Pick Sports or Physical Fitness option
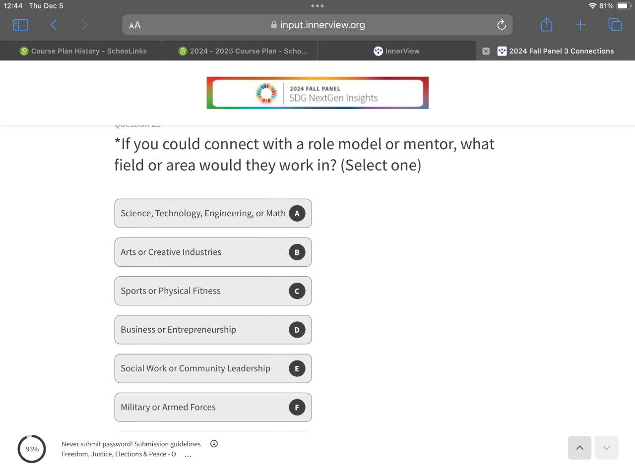Viewport: 635px width, 476px height. [x=213, y=291]
